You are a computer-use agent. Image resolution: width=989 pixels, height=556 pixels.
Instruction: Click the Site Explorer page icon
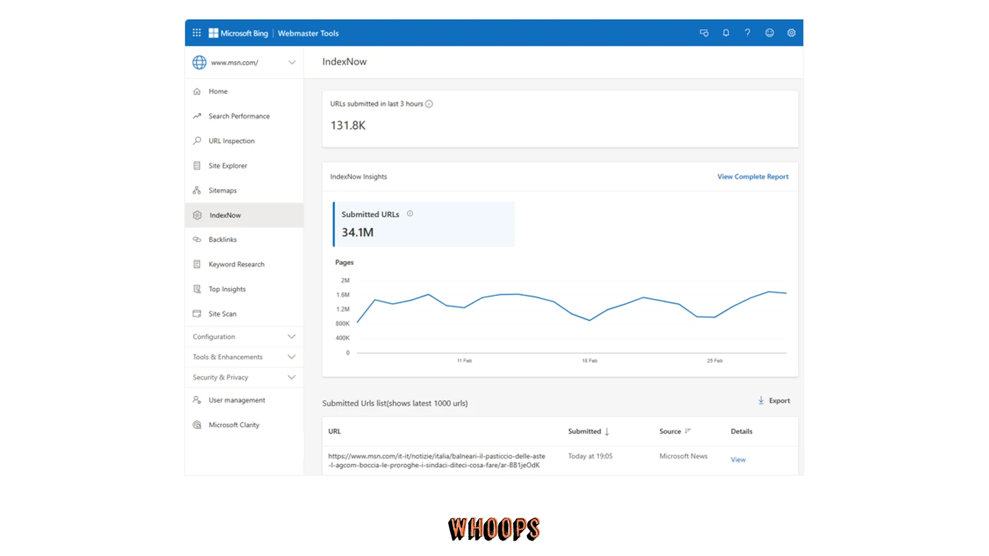(197, 166)
